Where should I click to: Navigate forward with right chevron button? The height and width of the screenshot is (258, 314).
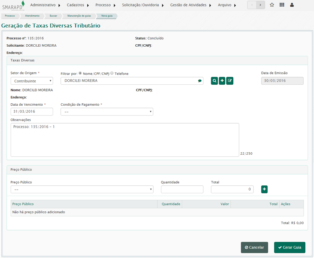(x=260, y=5)
